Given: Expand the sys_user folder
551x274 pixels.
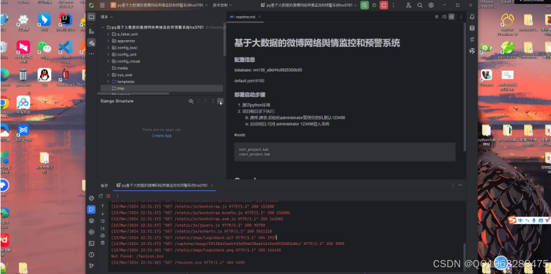Looking at the screenshot, I should click(108, 75).
